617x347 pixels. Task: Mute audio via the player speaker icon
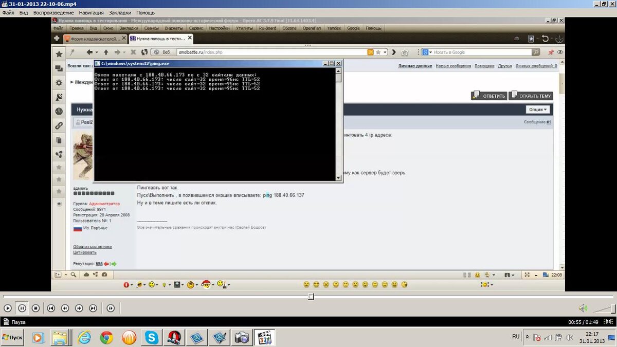(x=583, y=308)
